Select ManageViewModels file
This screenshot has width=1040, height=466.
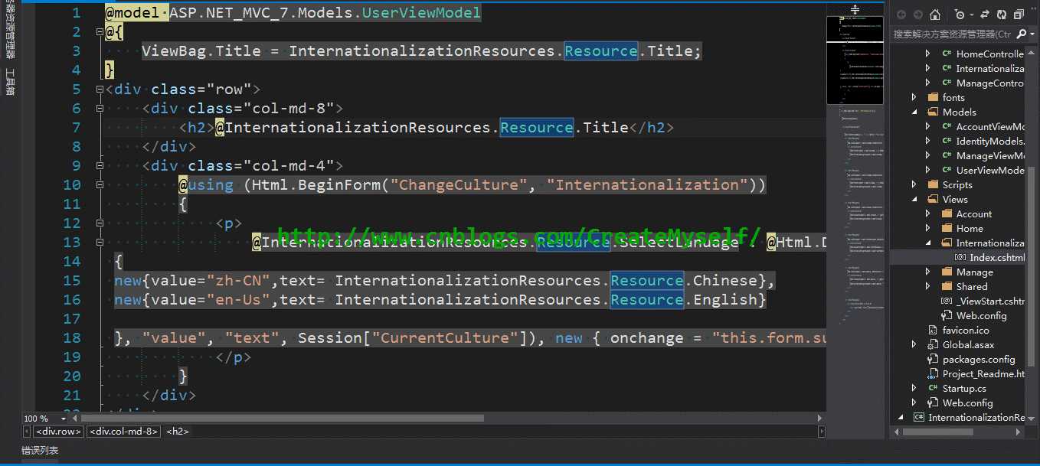tap(990, 155)
